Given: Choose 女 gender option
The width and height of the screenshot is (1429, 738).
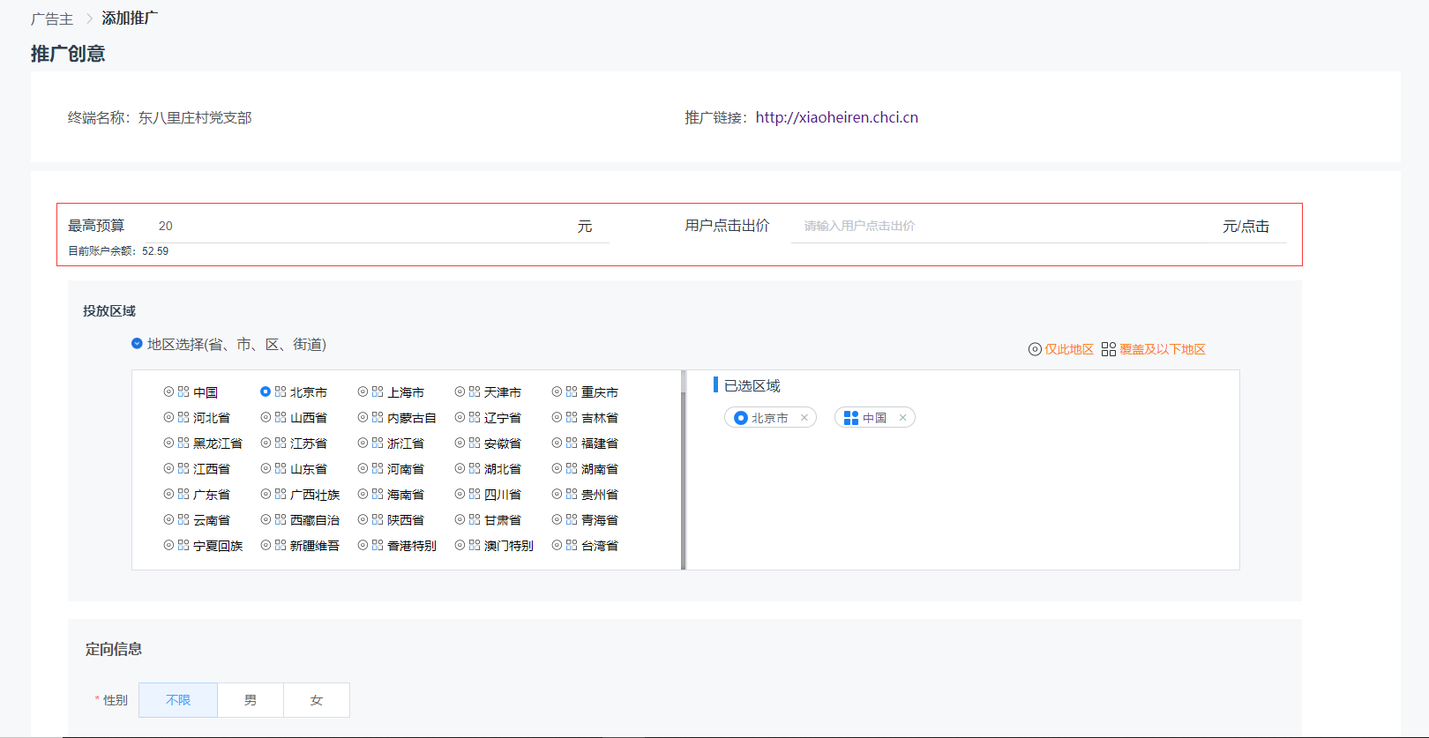Looking at the screenshot, I should [x=317, y=700].
